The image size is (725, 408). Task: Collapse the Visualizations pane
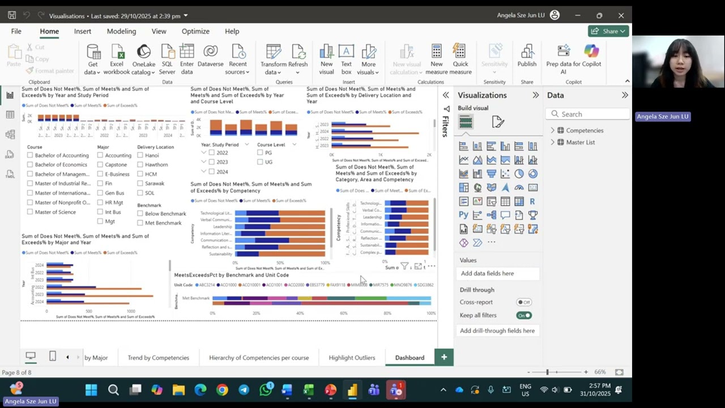(535, 95)
